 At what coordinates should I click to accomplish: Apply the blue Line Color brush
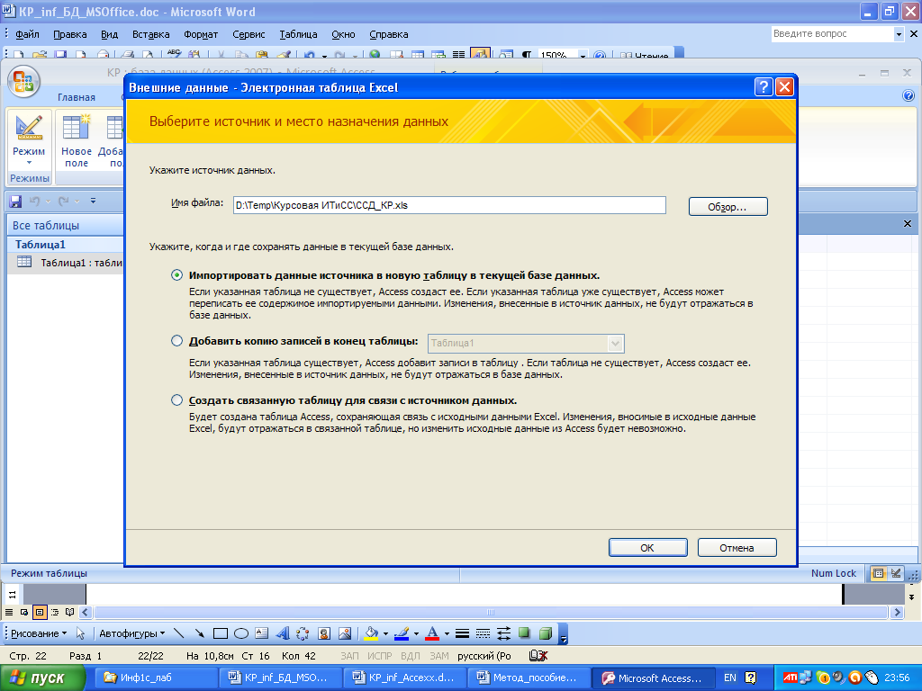click(402, 633)
